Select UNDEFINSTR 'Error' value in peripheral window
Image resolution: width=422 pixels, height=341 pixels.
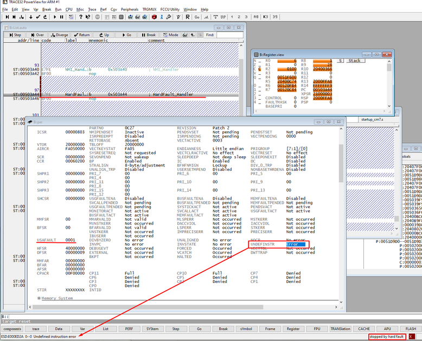click(x=296, y=245)
